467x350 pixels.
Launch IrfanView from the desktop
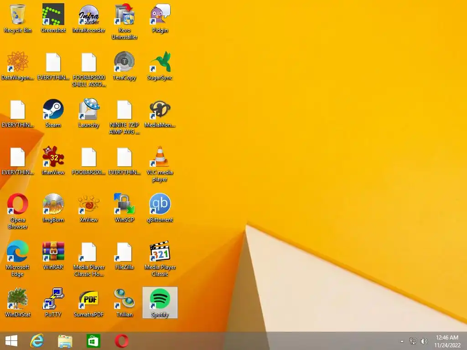53,161
